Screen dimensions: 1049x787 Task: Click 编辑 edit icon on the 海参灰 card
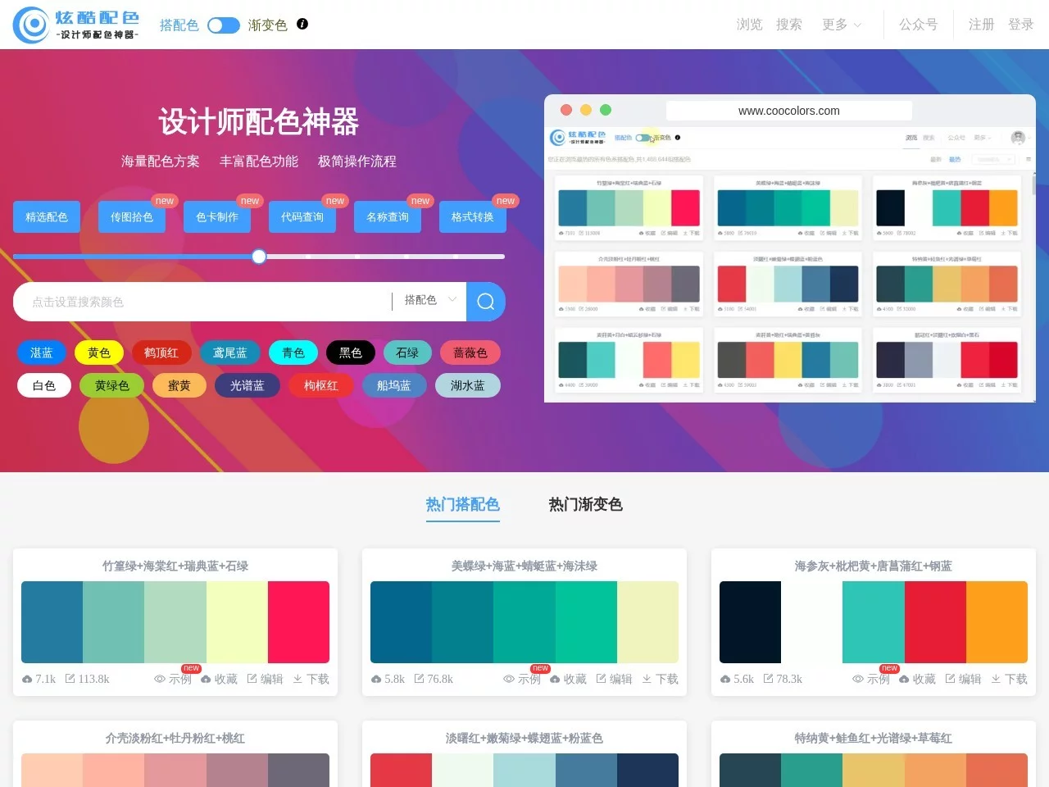tap(950, 679)
